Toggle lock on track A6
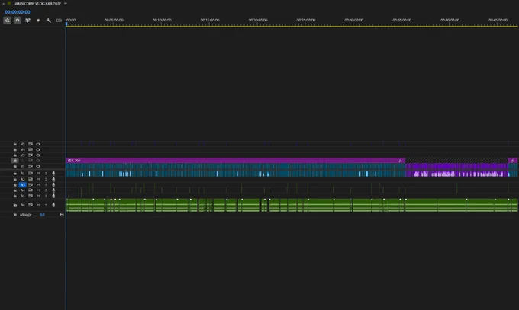The width and height of the screenshot is (519, 310). pos(15,205)
